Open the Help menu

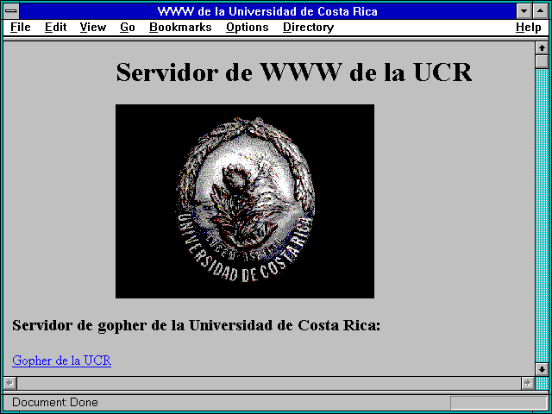[x=528, y=28]
